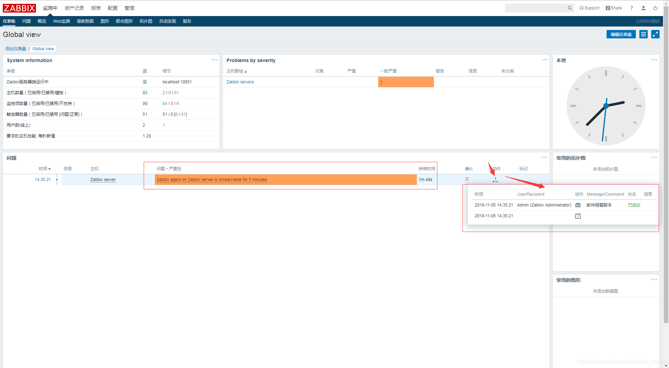Open help question mark icon
Image resolution: width=669 pixels, height=368 pixels.
tap(631, 8)
